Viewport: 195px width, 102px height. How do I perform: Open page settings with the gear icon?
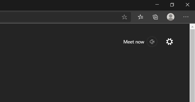pos(170,42)
